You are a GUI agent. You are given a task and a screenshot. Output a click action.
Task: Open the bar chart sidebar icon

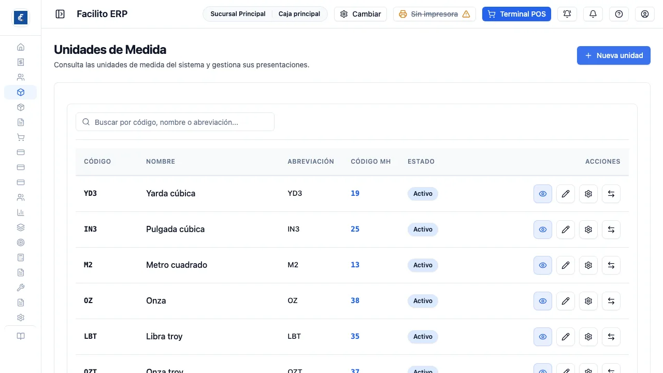click(21, 212)
